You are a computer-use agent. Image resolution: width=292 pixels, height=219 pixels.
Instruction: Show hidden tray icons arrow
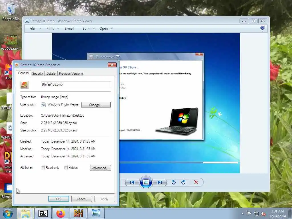242,214
